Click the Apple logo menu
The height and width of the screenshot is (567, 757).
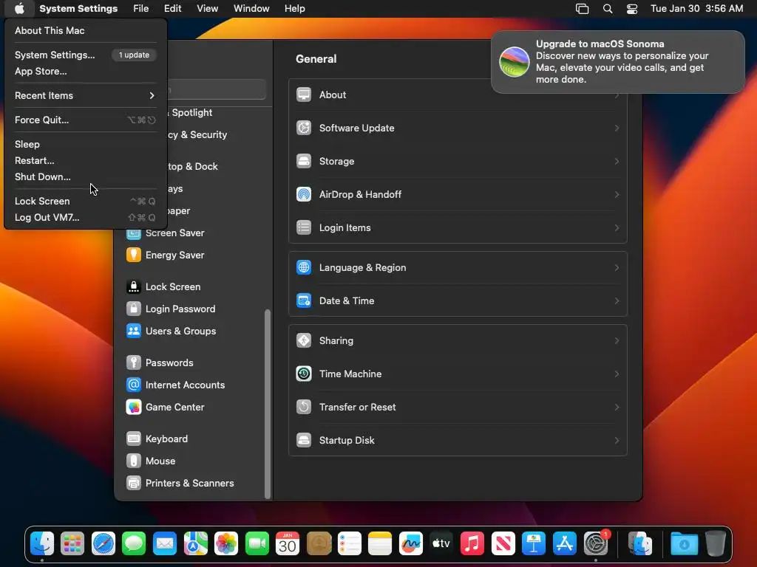click(x=19, y=9)
